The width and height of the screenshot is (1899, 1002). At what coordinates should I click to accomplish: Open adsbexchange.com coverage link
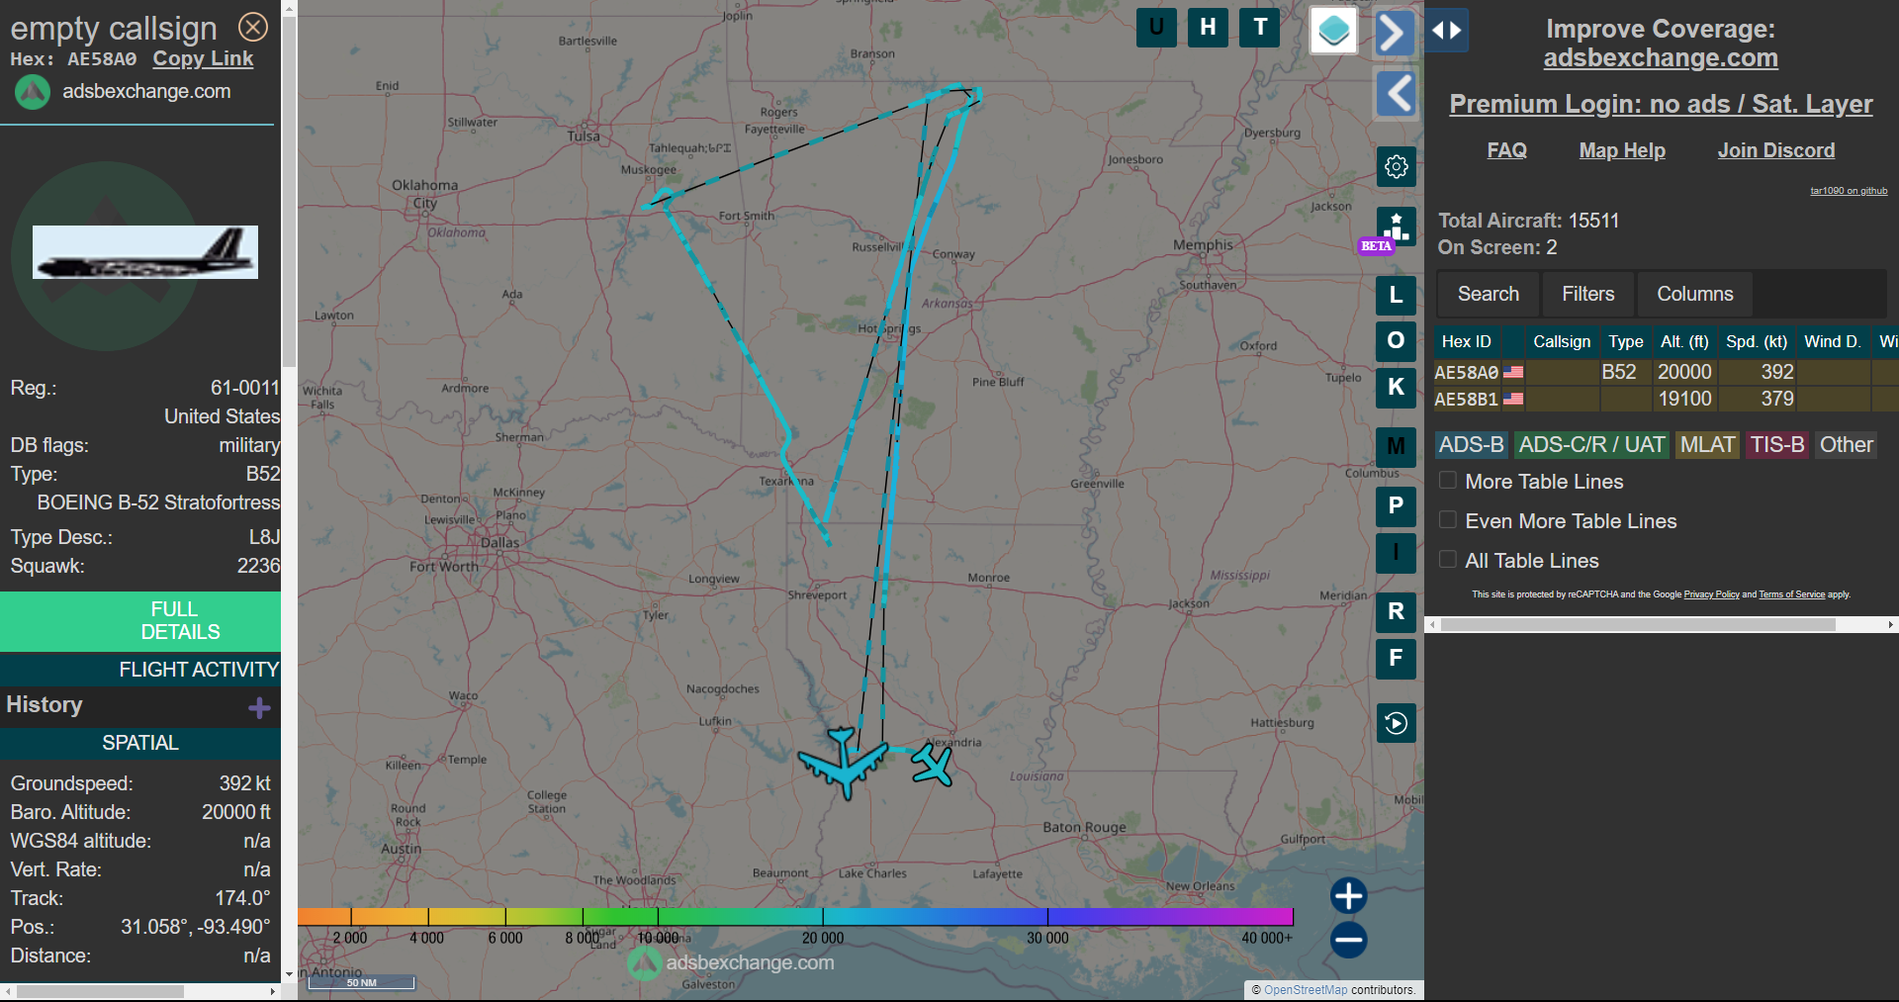pyautogui.click(x=1661, y=58)
